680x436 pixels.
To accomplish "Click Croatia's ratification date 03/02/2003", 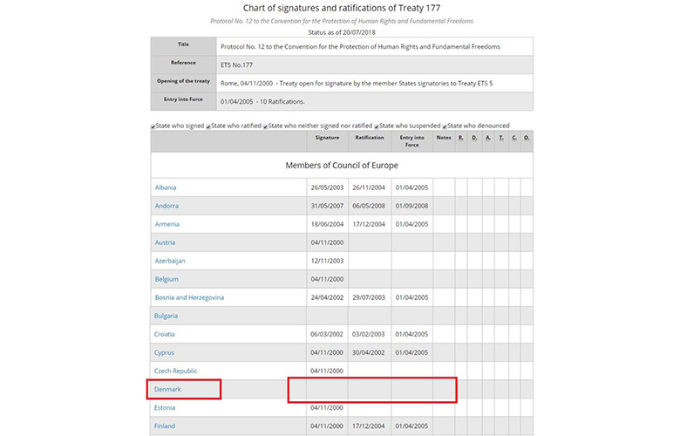I will click(x=368, y=334).
